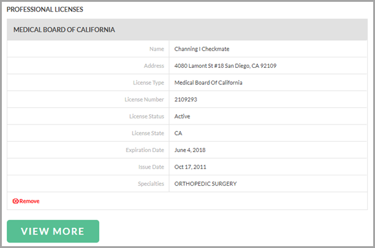Click the red X icon beside Remove

coord(15,201)
